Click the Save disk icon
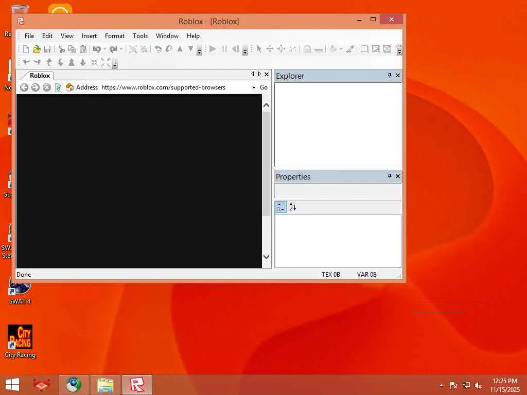 [47, 49]
